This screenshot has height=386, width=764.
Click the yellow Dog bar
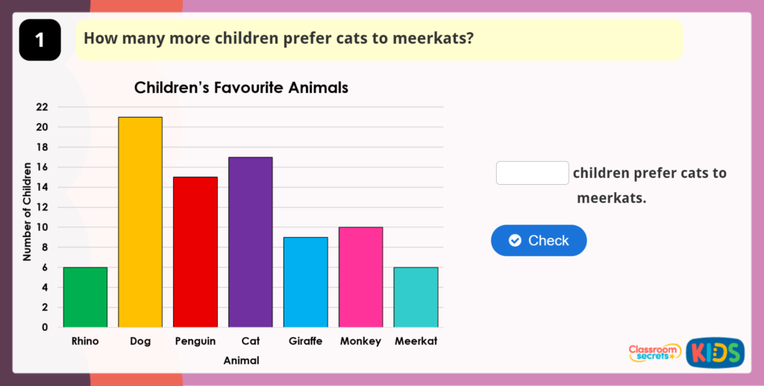tap(140, 222)
